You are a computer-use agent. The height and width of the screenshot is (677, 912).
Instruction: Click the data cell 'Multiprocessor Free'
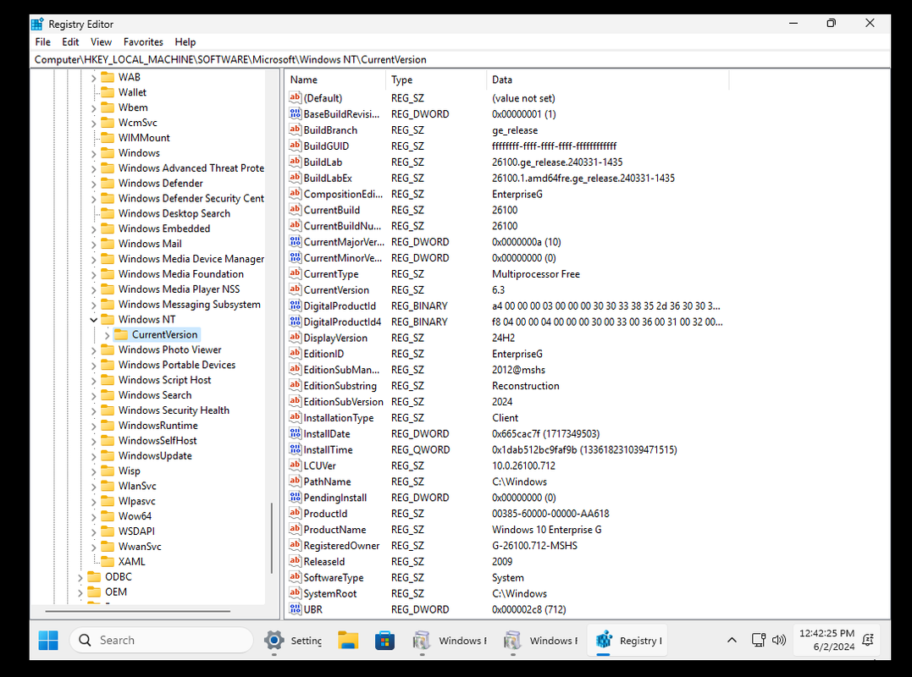pyautogui.click(x=536, y=273)
